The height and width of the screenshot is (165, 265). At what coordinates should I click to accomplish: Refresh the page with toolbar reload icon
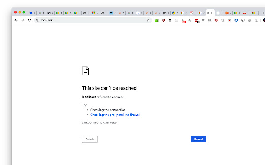pyautogui.click(x=29, y=20)
